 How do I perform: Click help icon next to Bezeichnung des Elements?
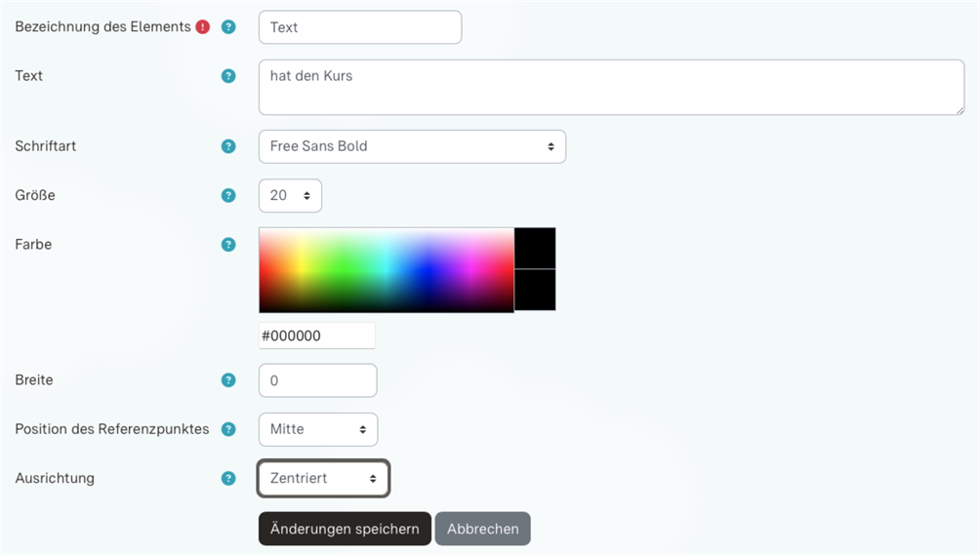click(x=228, y=27)
